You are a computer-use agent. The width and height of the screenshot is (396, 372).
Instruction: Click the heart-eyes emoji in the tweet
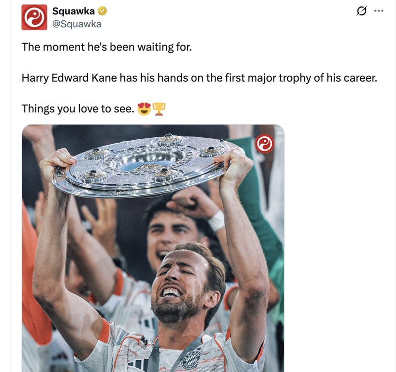pos(144,107)
